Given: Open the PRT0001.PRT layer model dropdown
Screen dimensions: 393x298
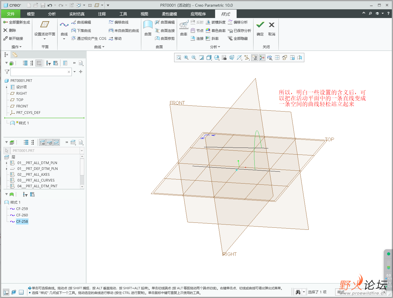Looking at the screenshot, I should coord(82,151).
